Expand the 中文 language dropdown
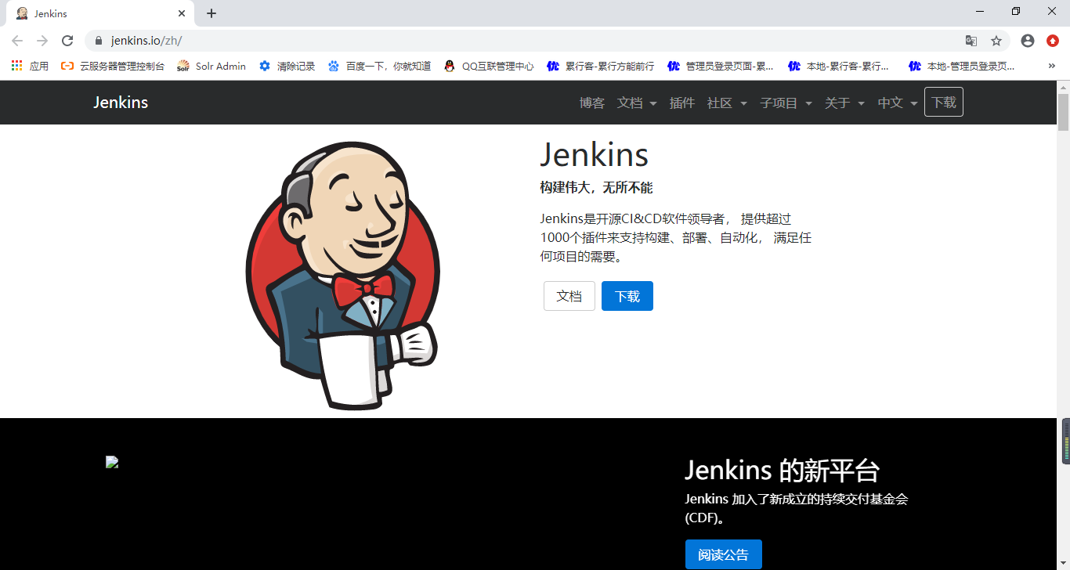Viewport: 1070px width, 570px height. tap(897, 103)
